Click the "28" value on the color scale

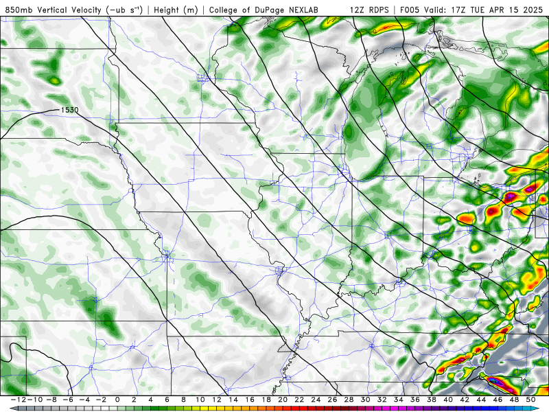pos(349,400)
